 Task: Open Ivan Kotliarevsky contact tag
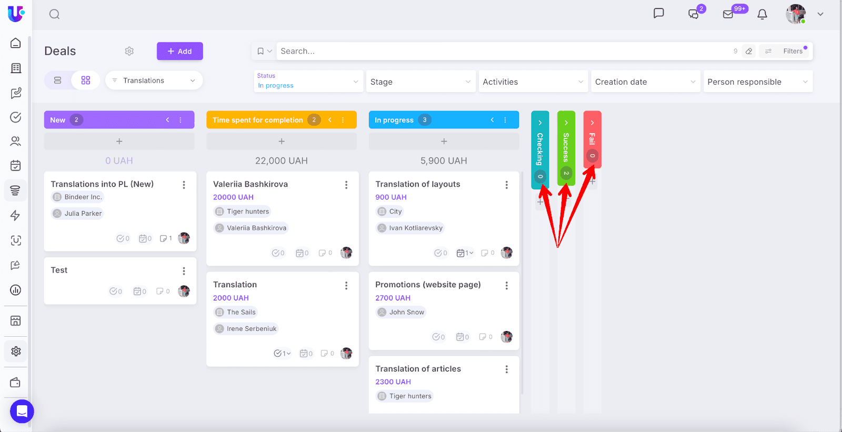point(410,228)
